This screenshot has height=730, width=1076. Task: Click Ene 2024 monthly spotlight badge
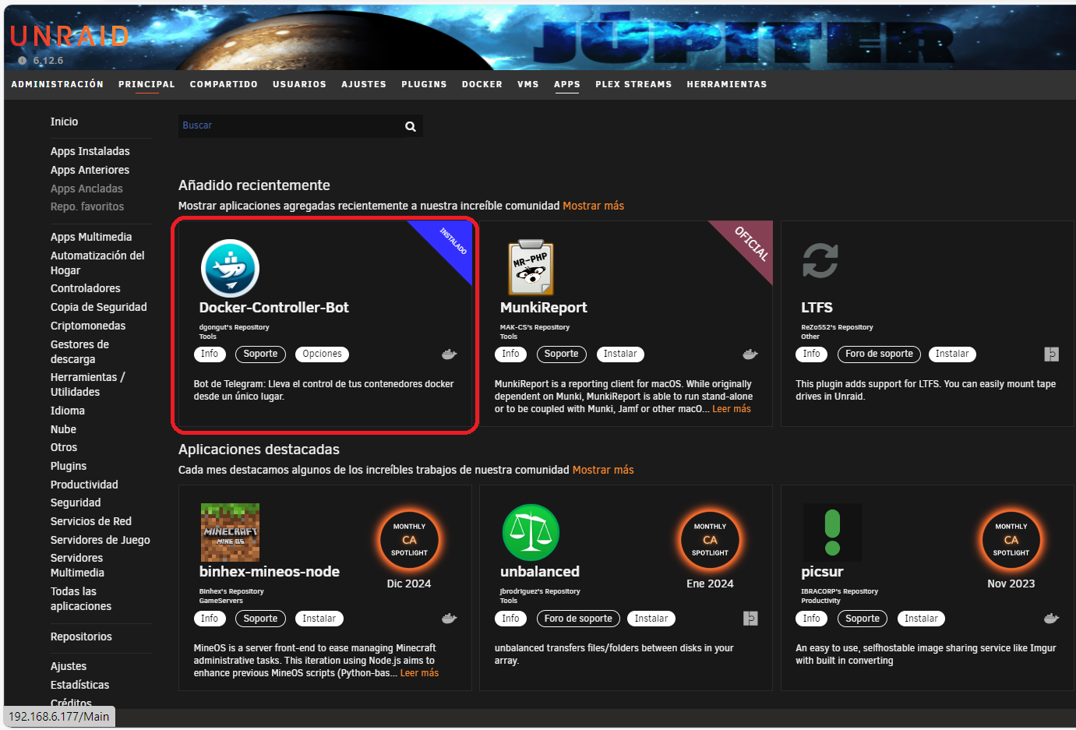tap(710, 539)
